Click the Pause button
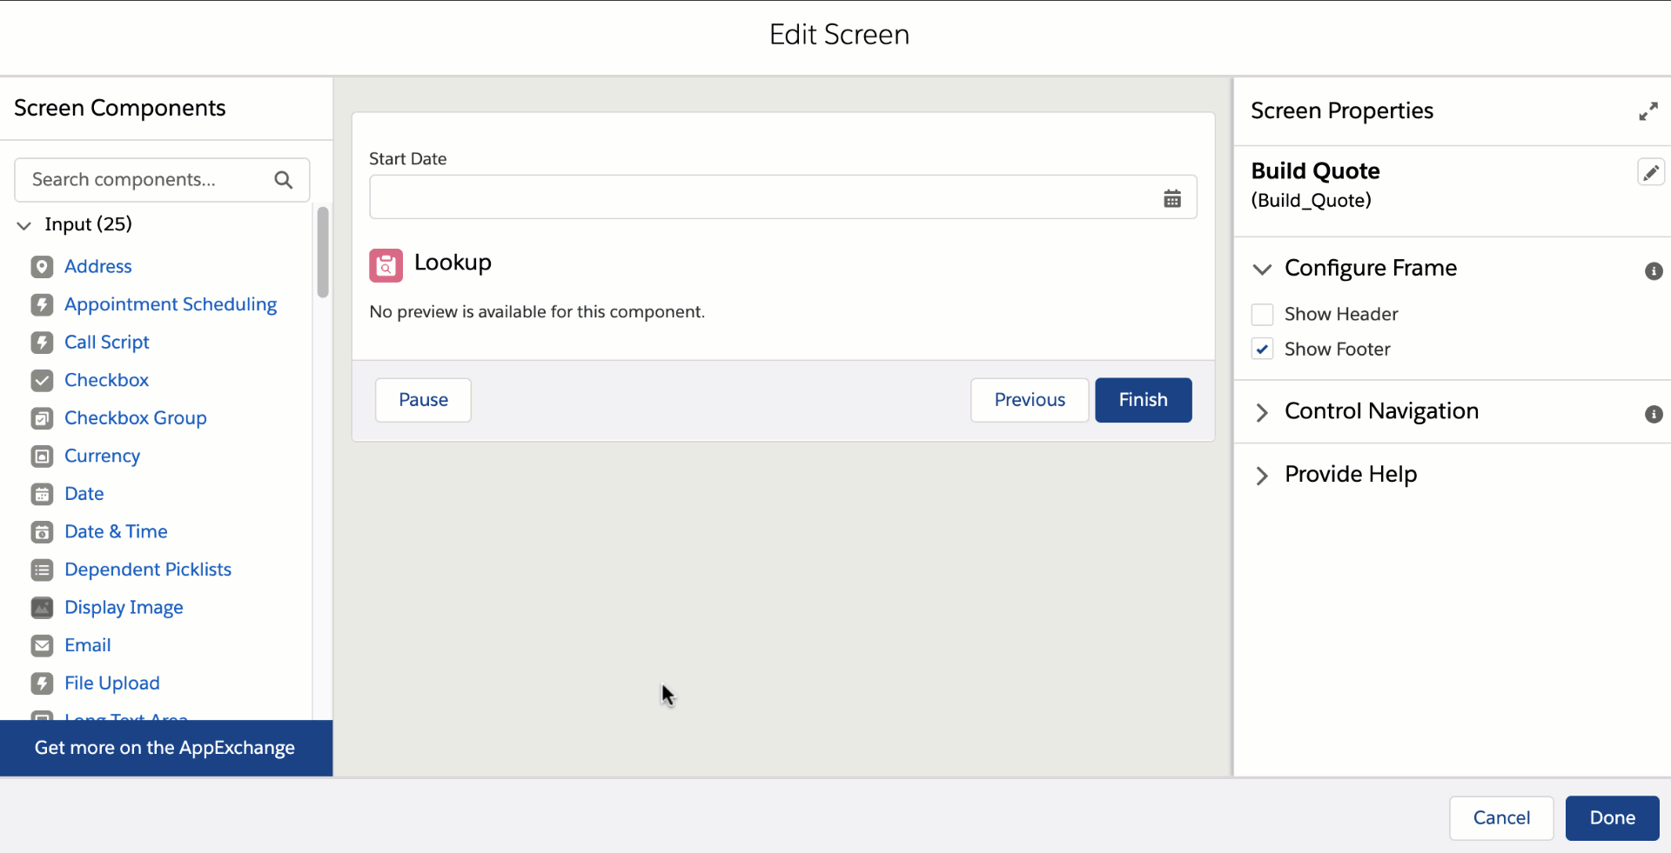Image resolution: width=1671 pixels, height=853 pixels. [423, 400]
